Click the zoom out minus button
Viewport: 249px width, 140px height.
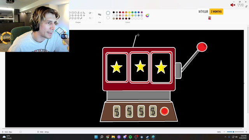click(x=224, y=132)
